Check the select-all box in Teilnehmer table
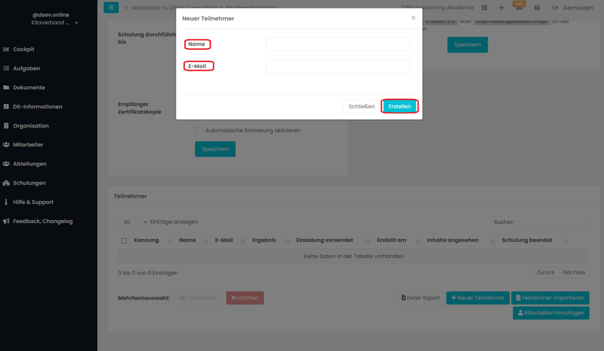The height and width of the screenshot is (351, 604). pos(124,241)
